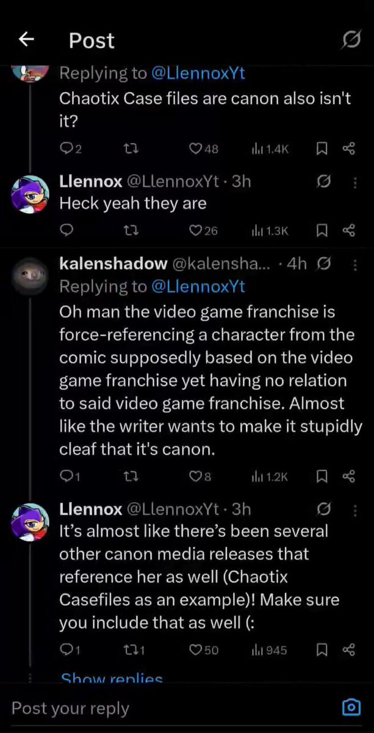Open @LlennoxYt mention in kalenshadow's reply
Screen dimensions: 374x733
[x=198, y=286]
